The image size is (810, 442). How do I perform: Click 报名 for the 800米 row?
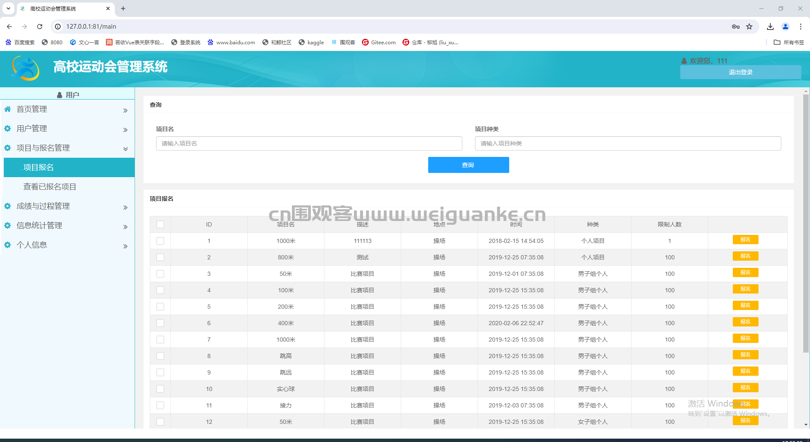tap(745, 256)
